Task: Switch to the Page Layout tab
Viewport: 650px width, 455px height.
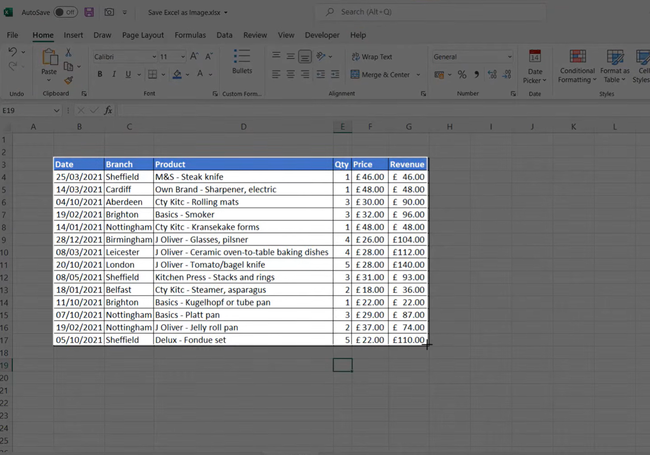Action: 143,35
